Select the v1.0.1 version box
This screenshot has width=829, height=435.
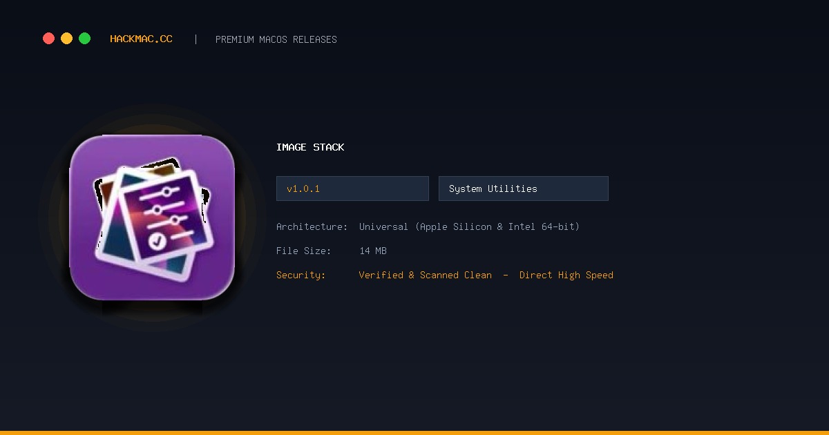[x=352, y=188]
